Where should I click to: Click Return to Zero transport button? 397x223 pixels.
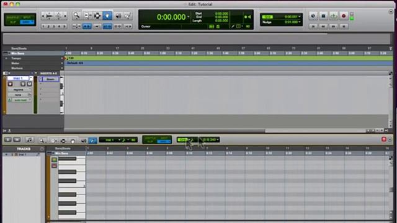tap(313, 26)
